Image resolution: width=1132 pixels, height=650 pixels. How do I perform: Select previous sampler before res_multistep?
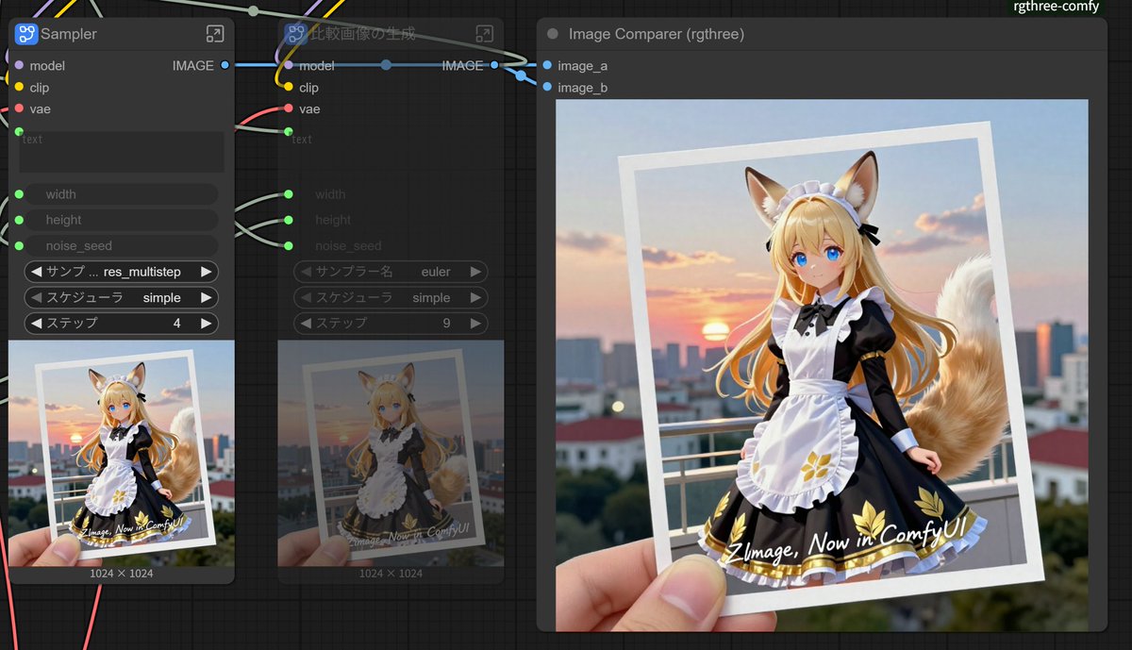[37, 272]
